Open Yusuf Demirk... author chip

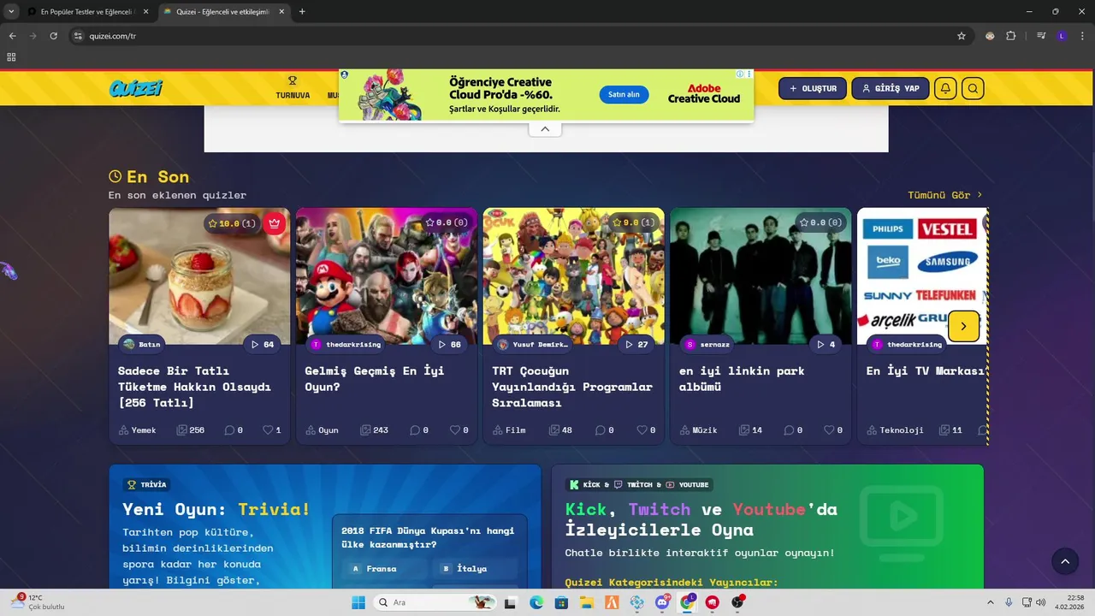532,344
